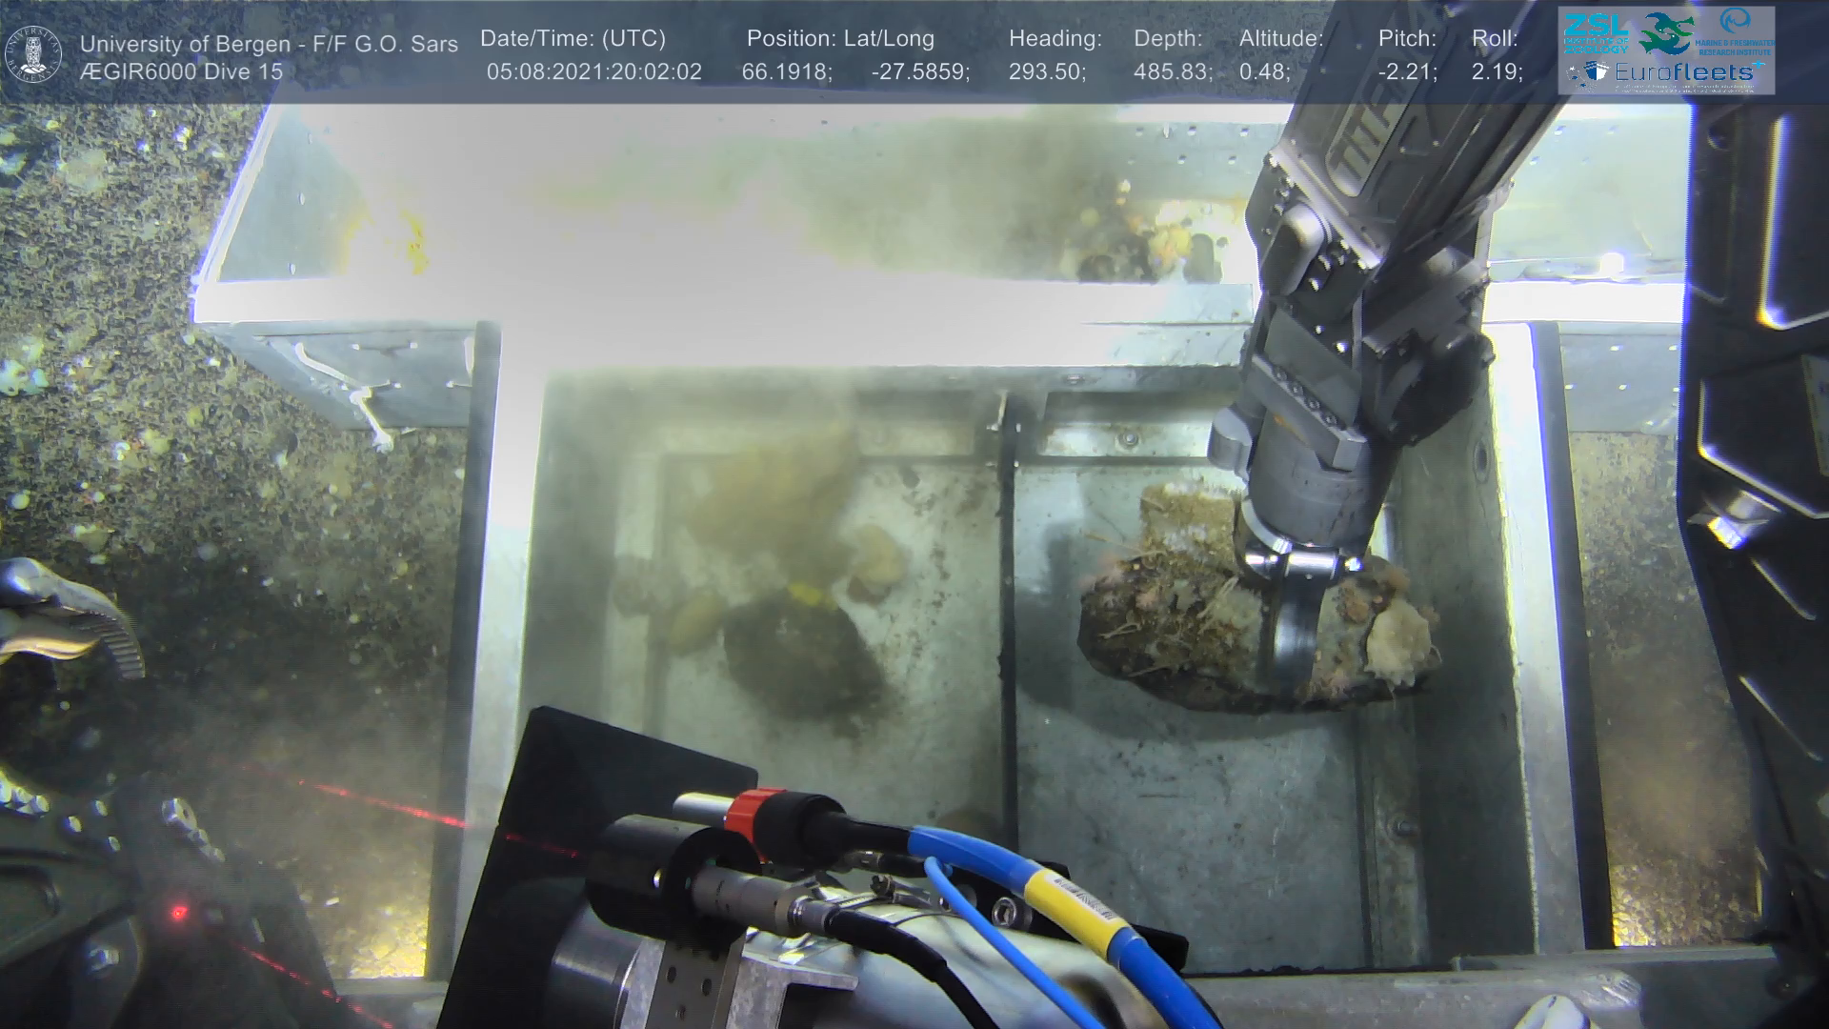The width and height of the screenshot is (1829, 1029).
Task: Click the ÆGIR6000 Dive 15 text
Action: pos(181,72)
